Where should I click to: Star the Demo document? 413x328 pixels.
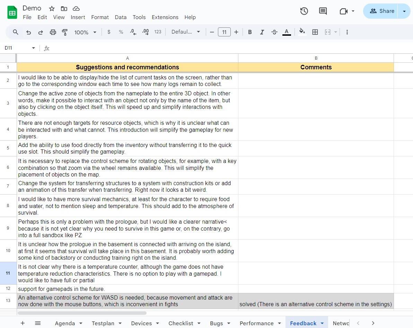[x=52, y=8]
